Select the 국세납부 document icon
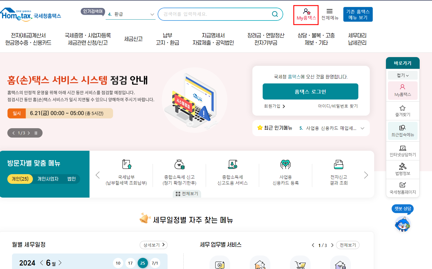432x269 pixels. [x=126, y=165]
